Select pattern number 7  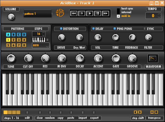[x=19, y=45]
